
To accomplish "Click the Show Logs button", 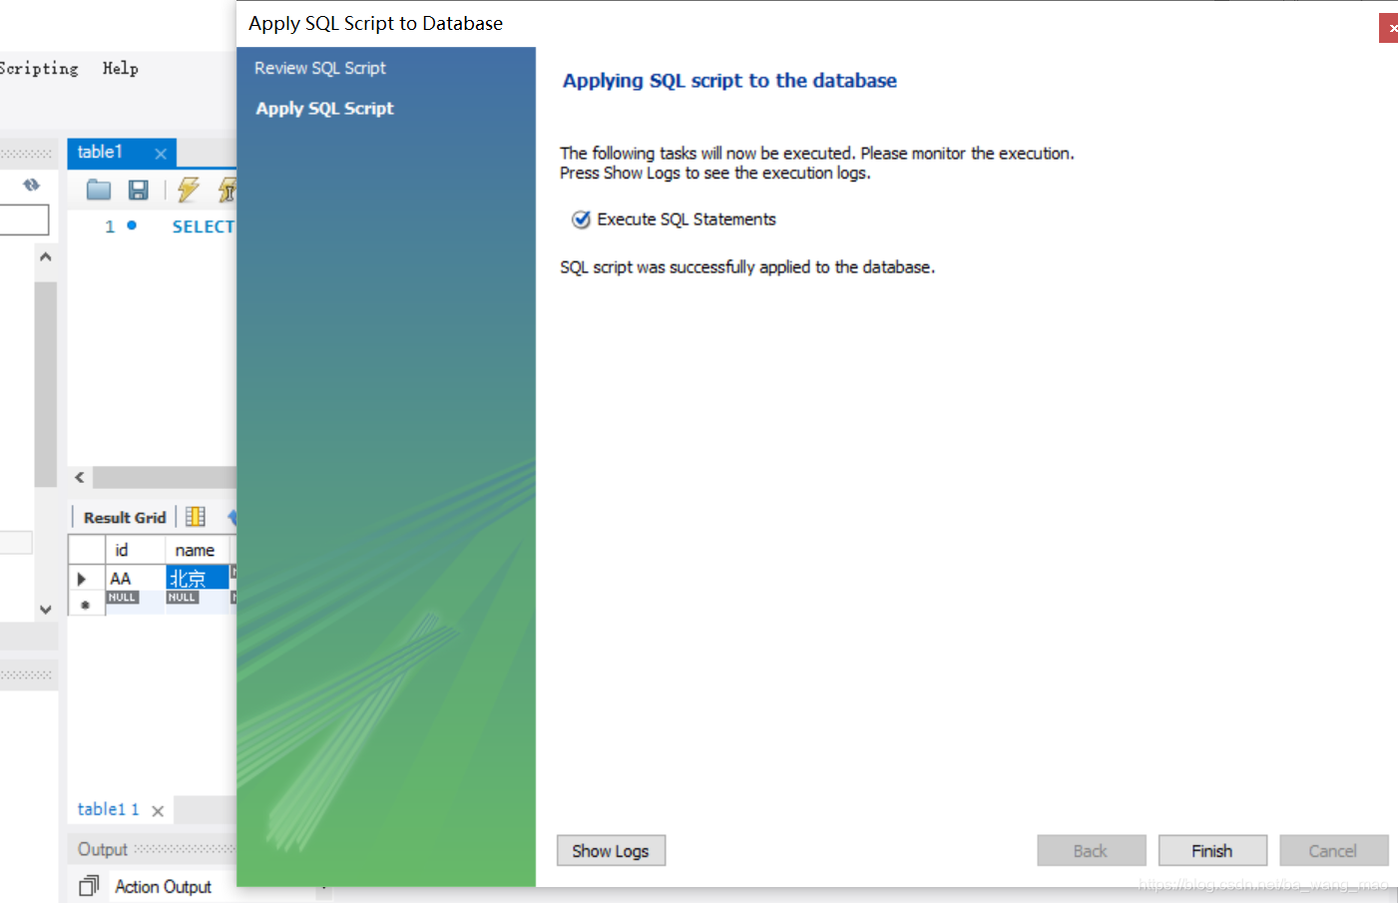I will click(x=611, y=851).
